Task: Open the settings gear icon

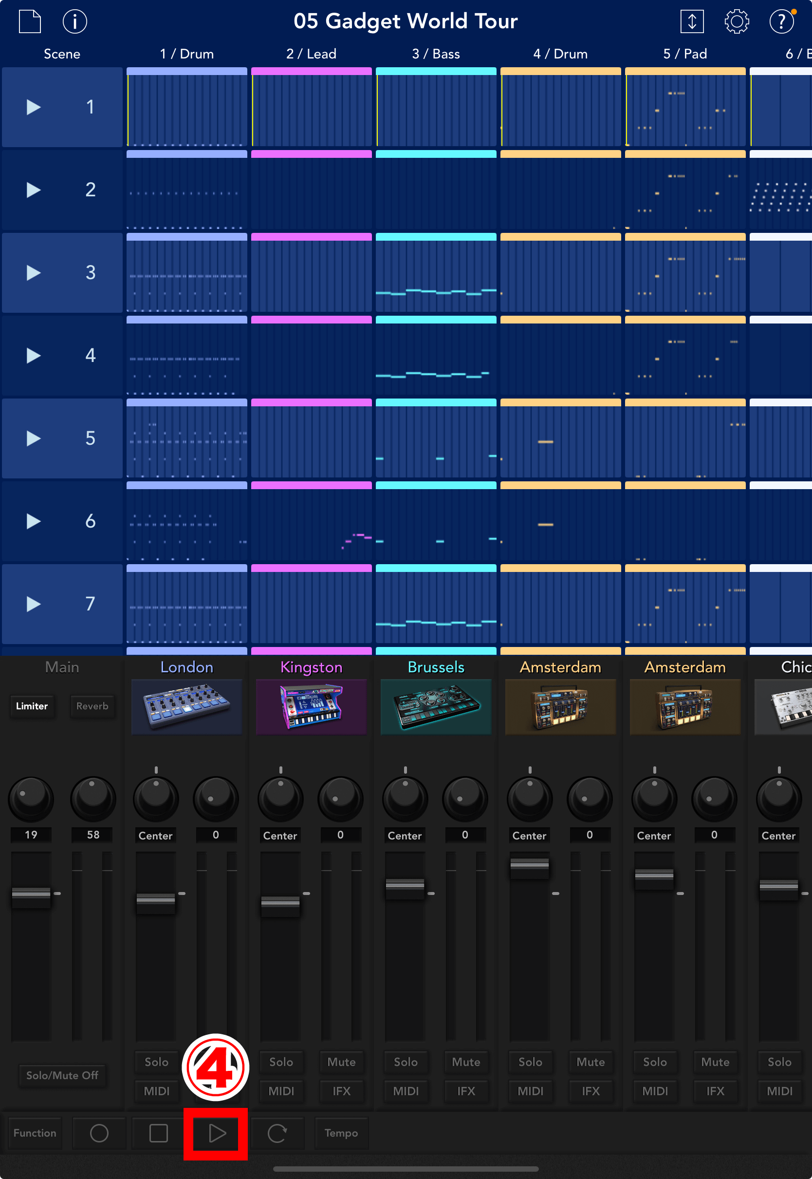Action: point(736,21)
